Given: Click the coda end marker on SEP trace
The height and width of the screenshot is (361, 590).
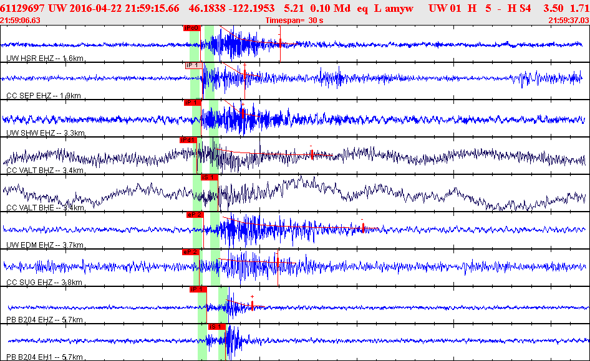Looking at the screenshot, I should pyautogui.click(x=245, y=74).
